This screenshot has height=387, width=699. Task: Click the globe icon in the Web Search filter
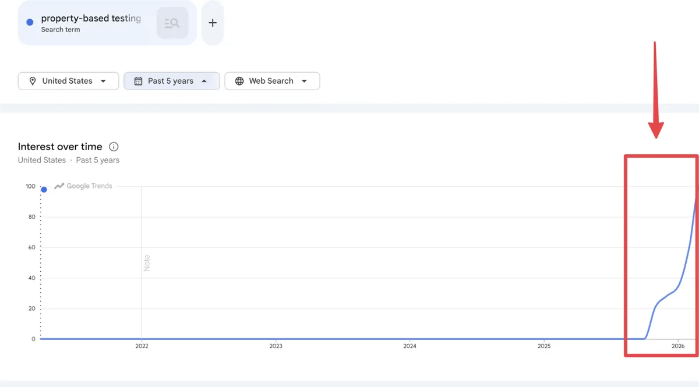click(x=239, y=81)
